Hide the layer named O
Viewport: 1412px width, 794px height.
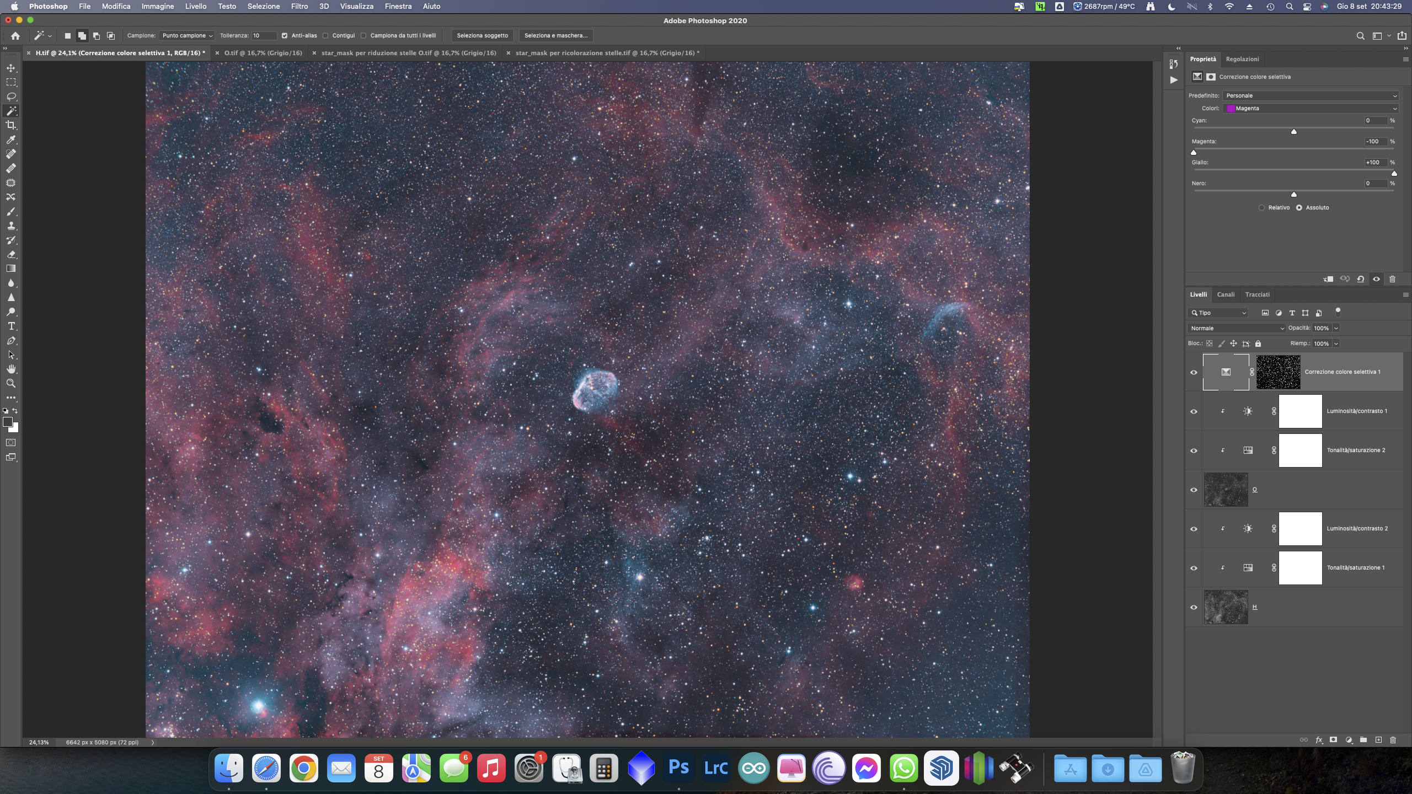(x=1194, y=490)
